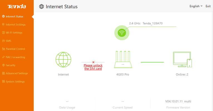
Task: Click the Exit link
Action: (x=208, y=6)
